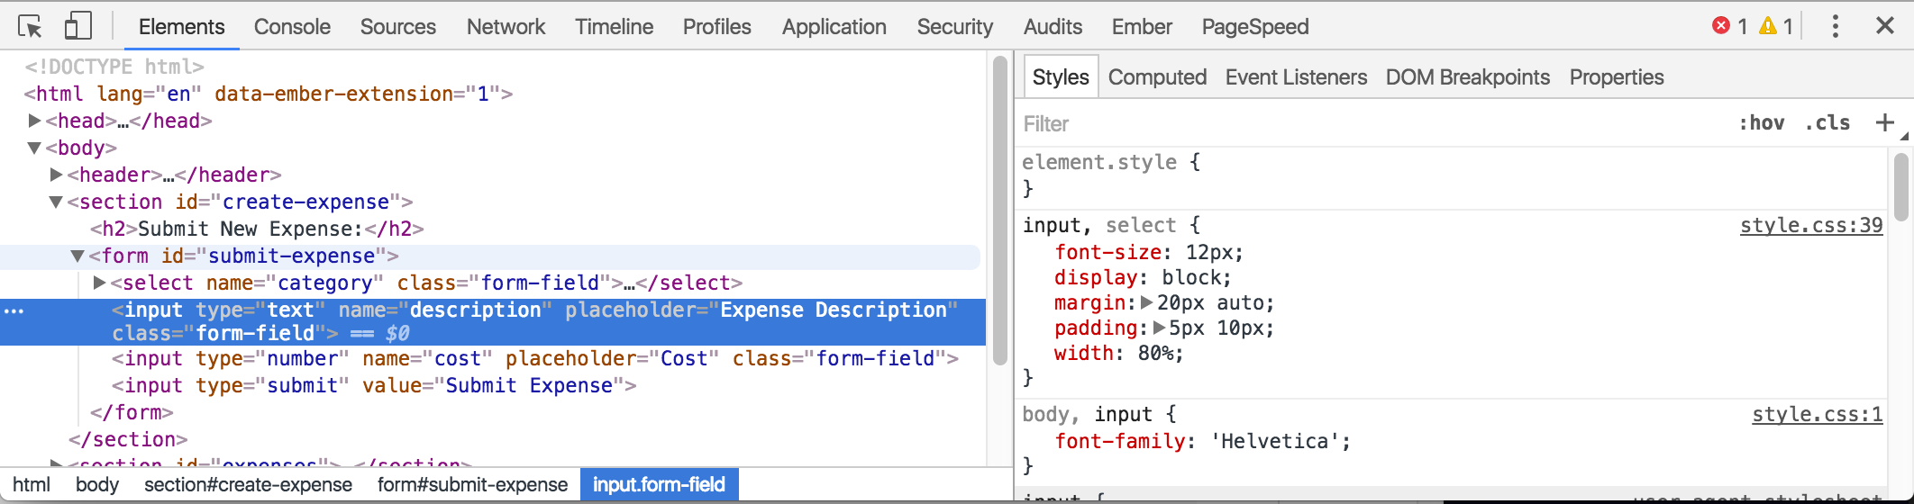The height and width of the screenshot is (504, 1914).
Task: Expand the padding shorthand property triangle
Action: (x=1159, y=328)
